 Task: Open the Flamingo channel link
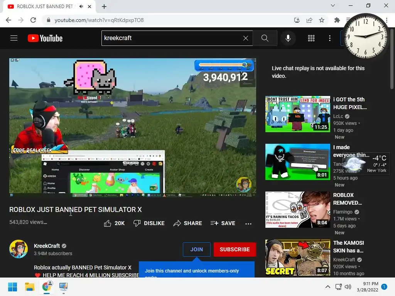point(343,212)
